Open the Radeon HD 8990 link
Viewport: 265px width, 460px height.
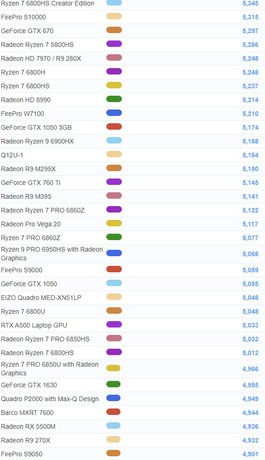click(x=26, y=100)
